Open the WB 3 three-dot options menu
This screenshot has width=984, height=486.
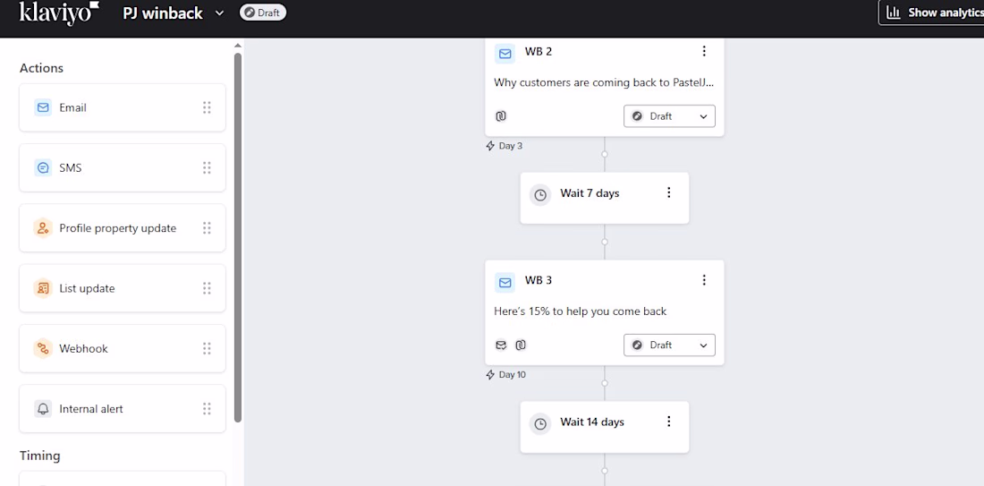click(x=704, y=280)
